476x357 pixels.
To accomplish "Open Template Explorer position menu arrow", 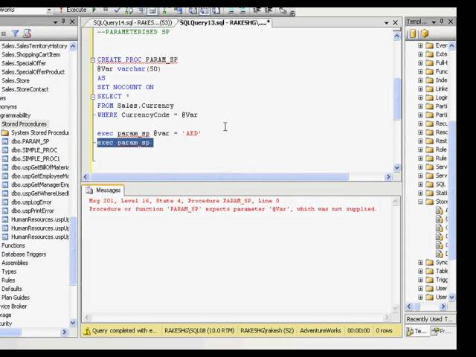I will (434, 22).
